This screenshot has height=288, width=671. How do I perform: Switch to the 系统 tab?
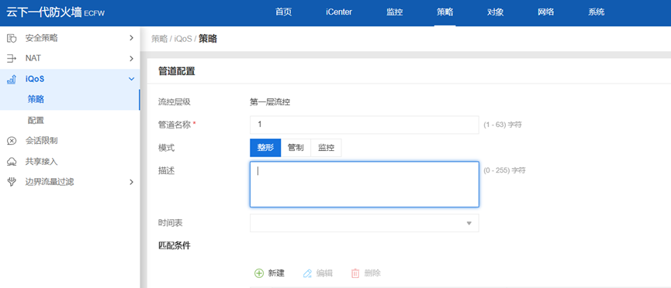click(596, 12)
